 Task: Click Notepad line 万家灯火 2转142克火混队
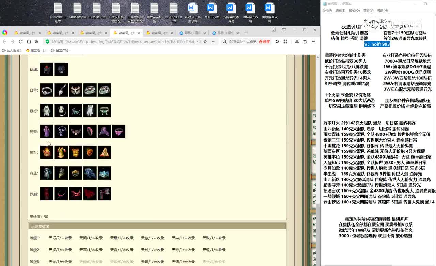pos(369,123)
